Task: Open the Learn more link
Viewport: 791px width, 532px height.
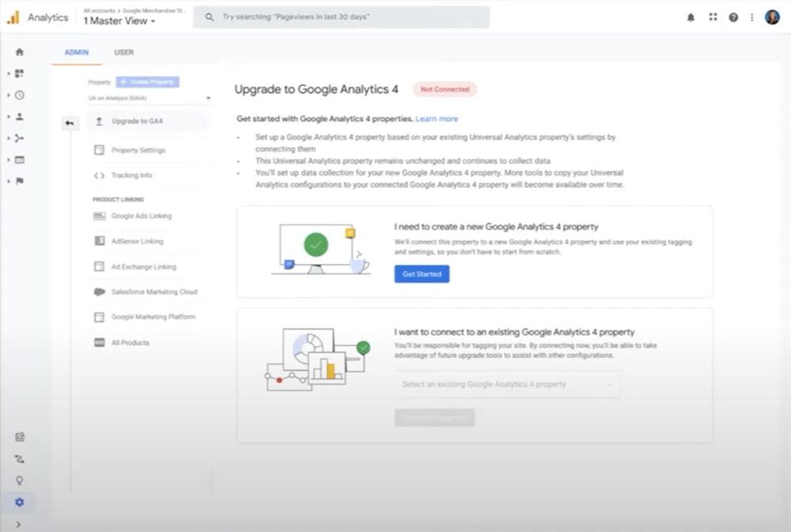Action: pos(437,119)
